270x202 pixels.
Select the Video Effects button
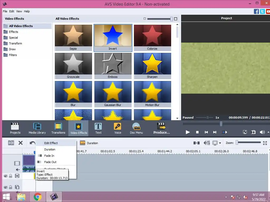[x=79, y=128]
